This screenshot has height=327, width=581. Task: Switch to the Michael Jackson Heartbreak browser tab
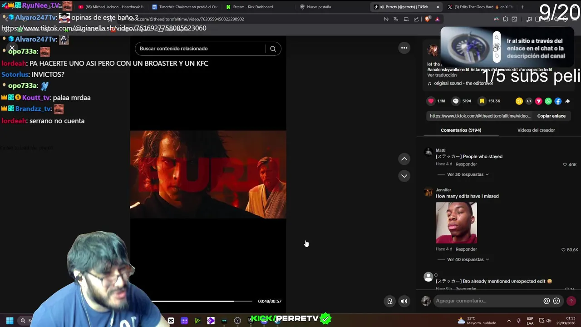click(111, 7)
